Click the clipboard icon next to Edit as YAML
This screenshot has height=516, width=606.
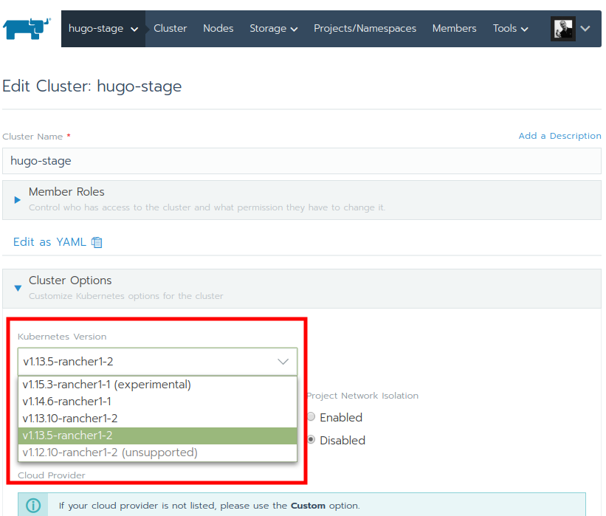(97, 242)
